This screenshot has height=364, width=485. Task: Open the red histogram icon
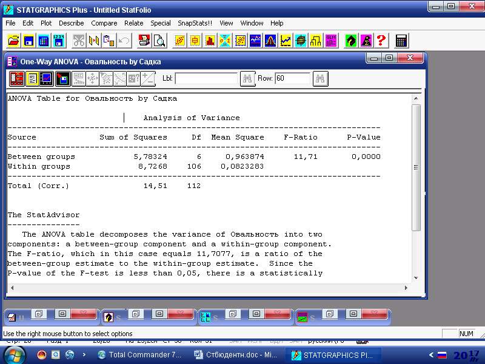coord(210,41)
